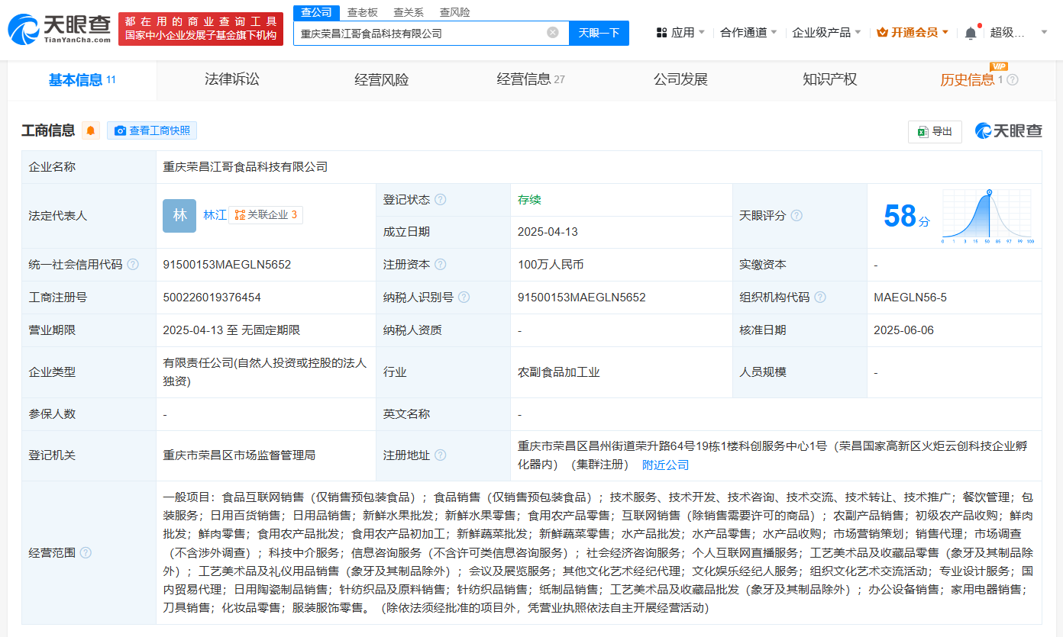Viewport: 1063px width, 637px height.
Task: Click help icon next to 登记状态
Action: [440, 200]
